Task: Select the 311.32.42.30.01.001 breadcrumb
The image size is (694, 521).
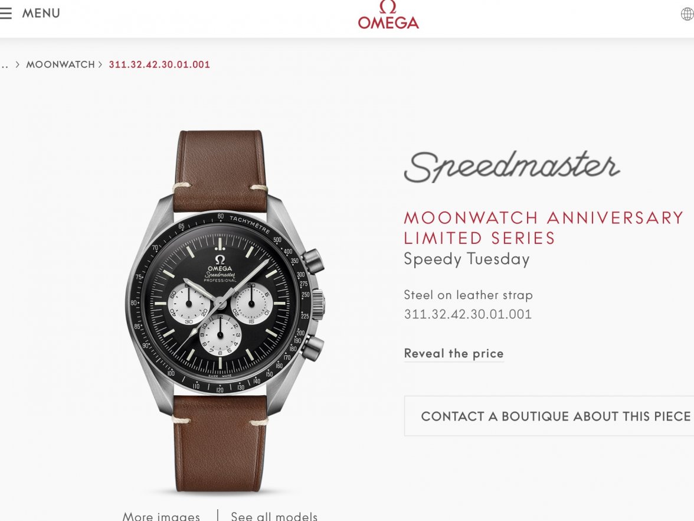Action: 159,65
